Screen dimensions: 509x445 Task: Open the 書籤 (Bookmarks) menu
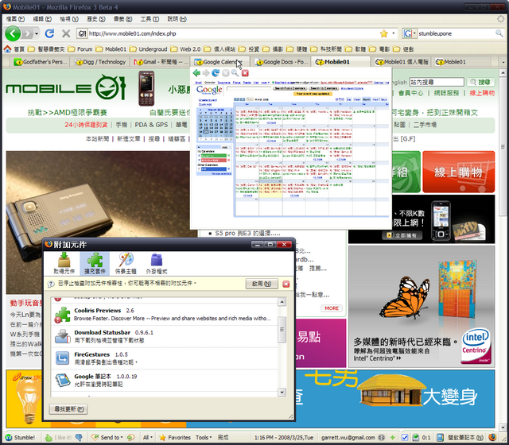[x=122, y=19]
